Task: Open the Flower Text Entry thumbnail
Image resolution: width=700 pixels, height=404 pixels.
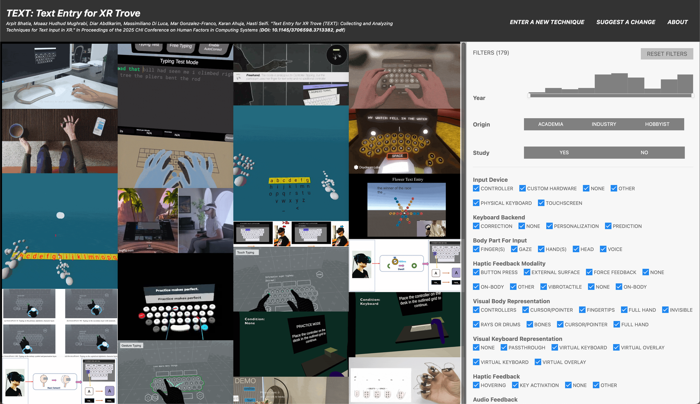Action: click(405, 206)
